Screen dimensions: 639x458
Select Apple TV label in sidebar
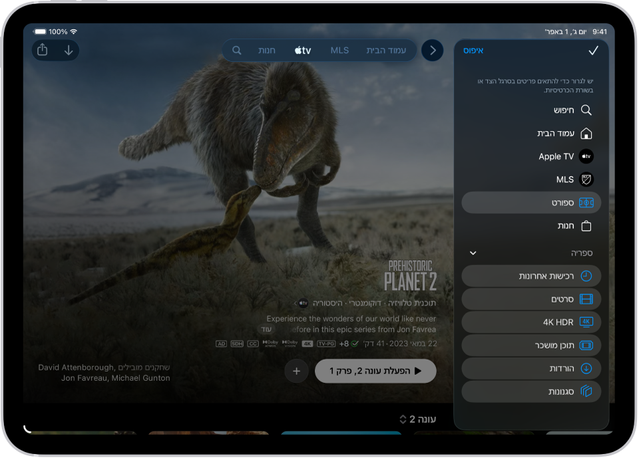[556, 156]
